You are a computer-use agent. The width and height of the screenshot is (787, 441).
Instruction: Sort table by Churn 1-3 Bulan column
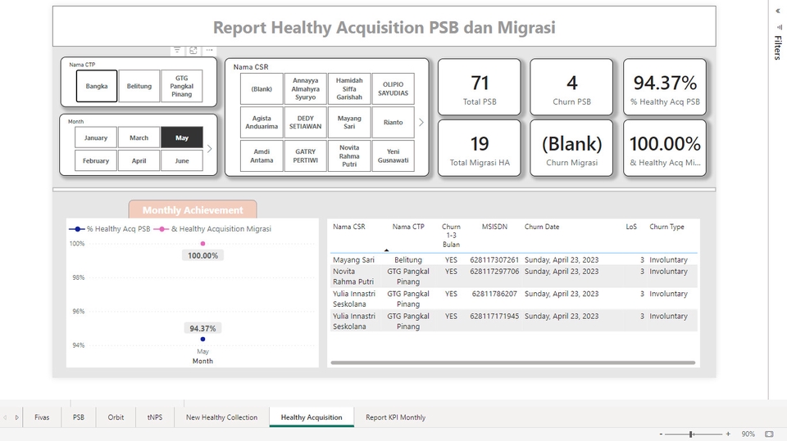tap(451, 236)
